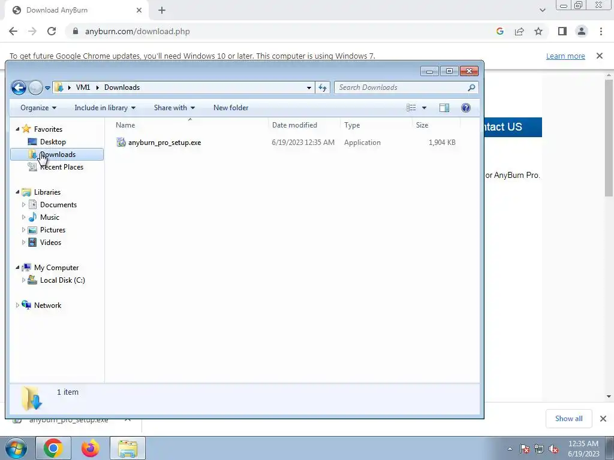Viewport: 614px width, 460px height.
Task: Close the Download AnyBurn tab
Action: pos(139,11)
